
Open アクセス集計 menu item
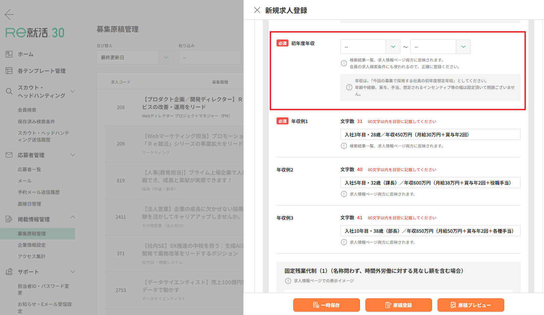tap(31, 256)
